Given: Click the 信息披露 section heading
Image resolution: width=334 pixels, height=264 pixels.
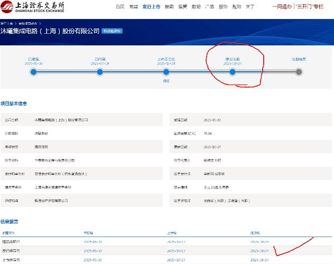Looking at the screenshot, I should click(x=10, y=222).
